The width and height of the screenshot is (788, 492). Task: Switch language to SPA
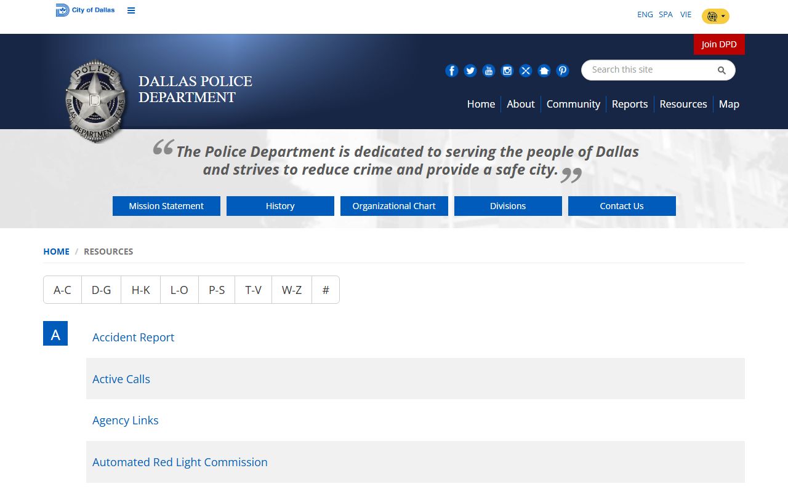coord(665,15)
